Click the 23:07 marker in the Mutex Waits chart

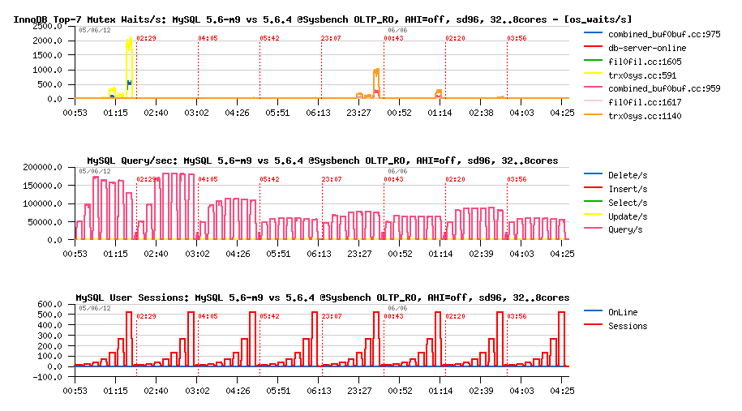coord(331,38)
